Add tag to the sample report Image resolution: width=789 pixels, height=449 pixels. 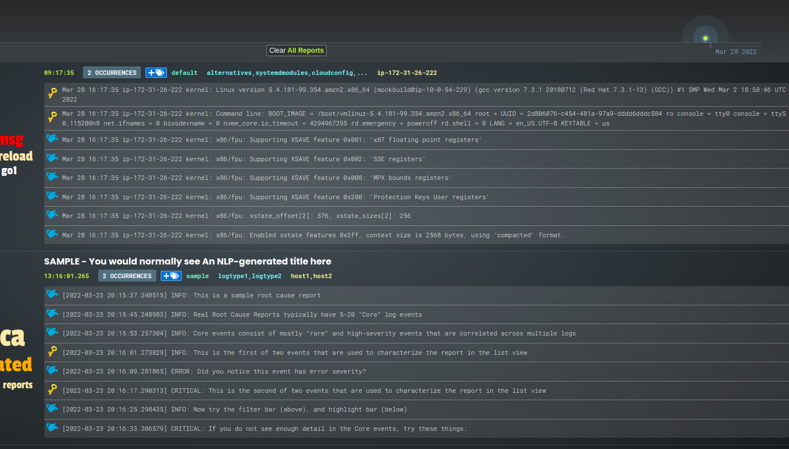click(171, 276)
